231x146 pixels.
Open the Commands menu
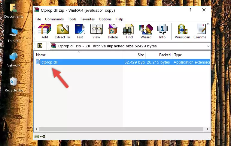[x=54, y=19]
